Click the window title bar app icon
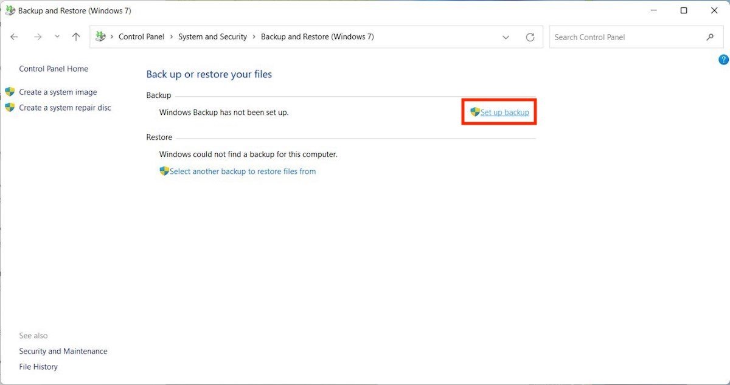730x385 pixels. tap(10, 10)
